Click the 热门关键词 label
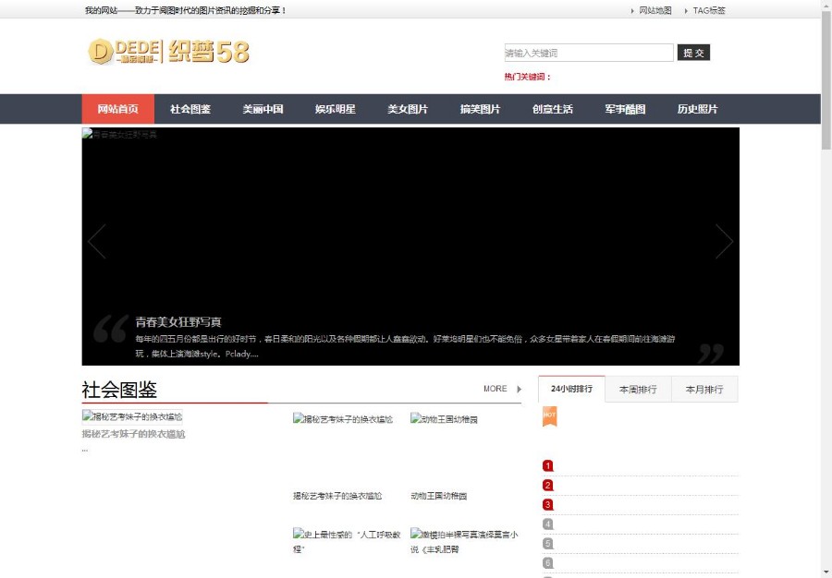 (x=528, y=77)
